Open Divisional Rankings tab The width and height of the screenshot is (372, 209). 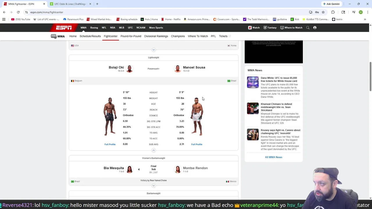156,36
